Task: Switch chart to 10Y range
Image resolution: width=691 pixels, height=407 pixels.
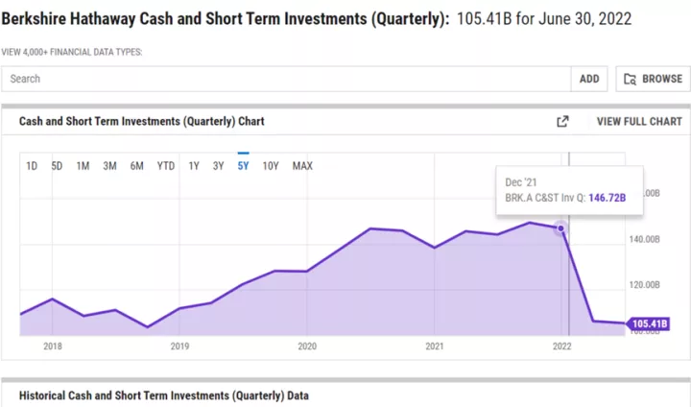Action: pyautogui.click(x=271, y=166)
